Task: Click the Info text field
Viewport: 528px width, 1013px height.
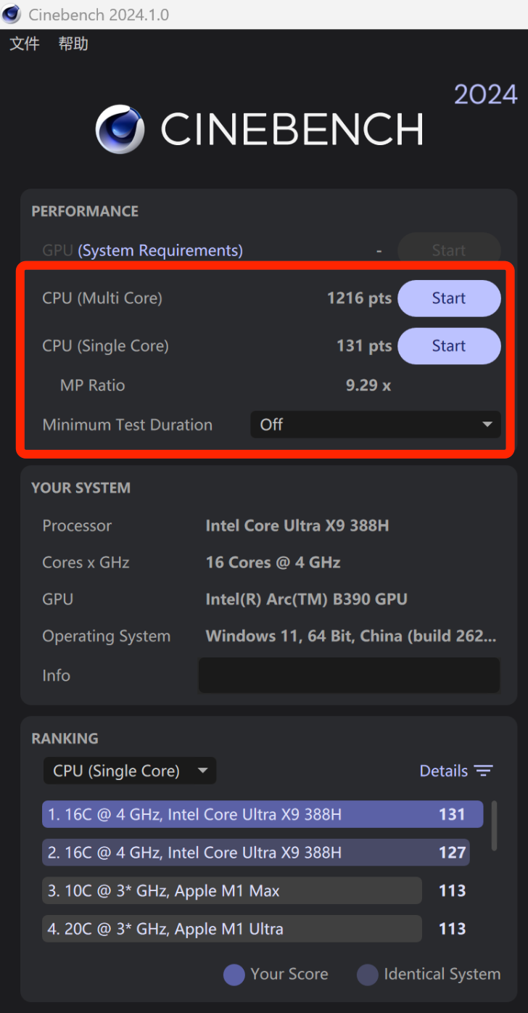Action: pyautogui.click(x=349, y=676)
